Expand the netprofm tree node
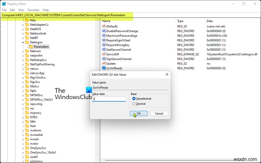Viewport: 261px width, 163px height. tap(23, 56)
